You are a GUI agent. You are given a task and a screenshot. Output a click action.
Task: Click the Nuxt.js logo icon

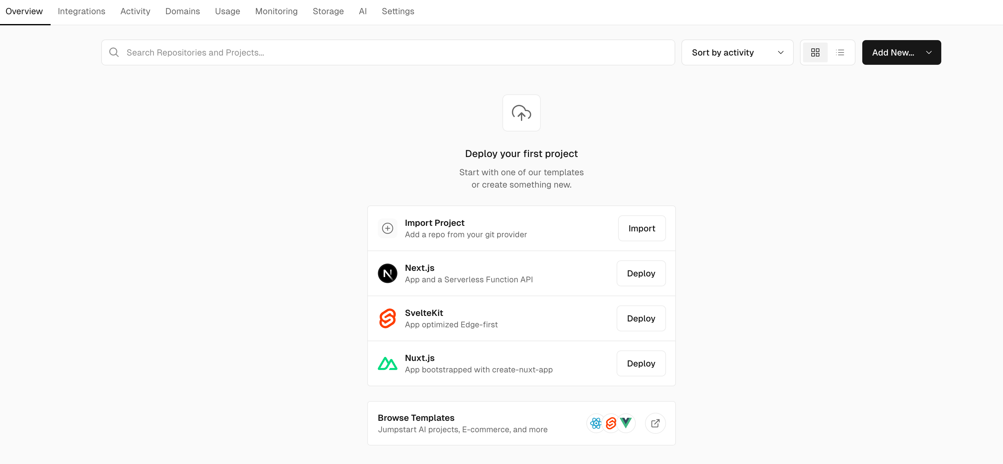(x=387, y=363)
